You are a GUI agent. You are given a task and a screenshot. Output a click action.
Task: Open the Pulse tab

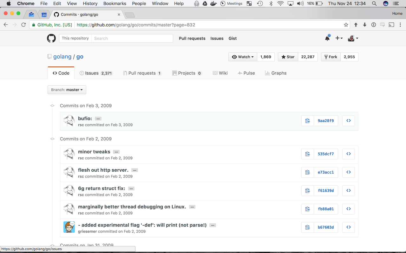[x=246, y=73]
